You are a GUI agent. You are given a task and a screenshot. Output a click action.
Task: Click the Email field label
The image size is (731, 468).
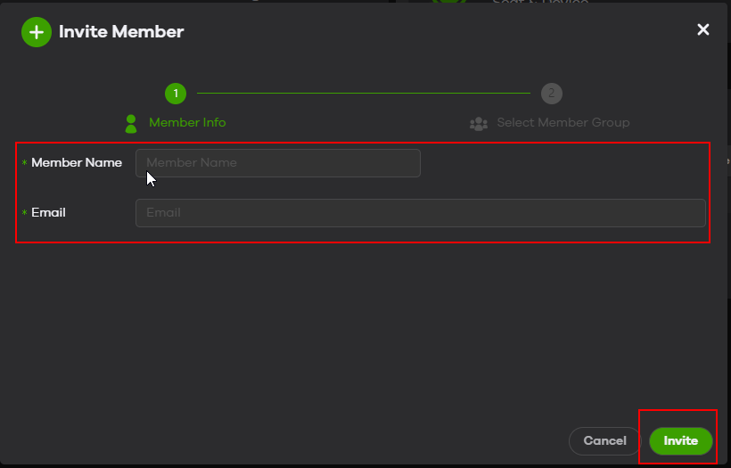(x=48, y=213)
